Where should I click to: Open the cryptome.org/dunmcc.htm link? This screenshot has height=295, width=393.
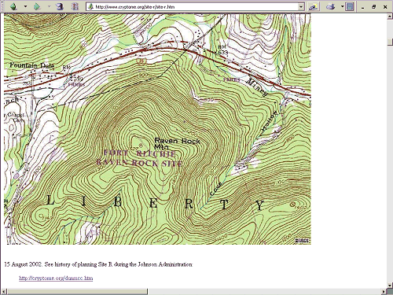click(56, 278)
